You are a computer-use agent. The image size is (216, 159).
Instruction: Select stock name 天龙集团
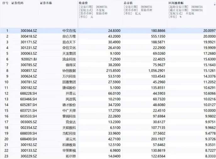pyautogui.click(x=69, y=53)
